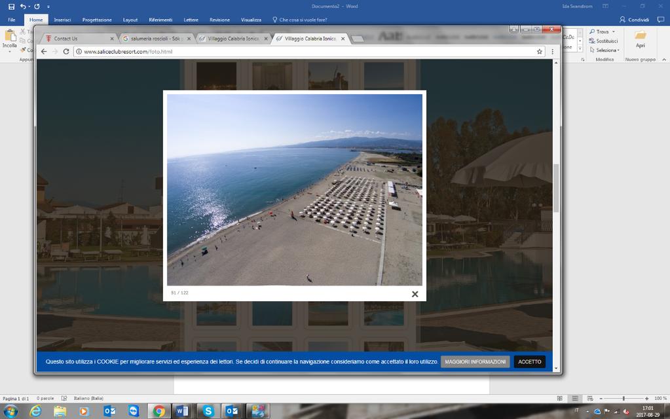
Task: Open the File menu in Word
Action: tap(12, 20)
